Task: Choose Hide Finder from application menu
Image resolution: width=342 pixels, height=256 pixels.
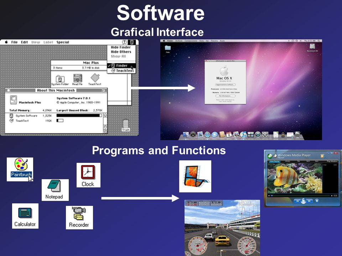Action: (x=121, y=47)
